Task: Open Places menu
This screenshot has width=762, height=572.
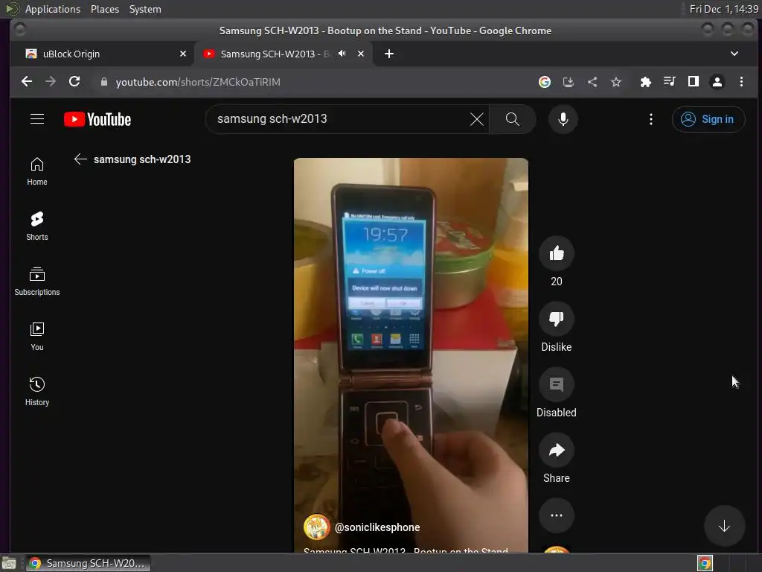Action: (x=105, y=9)
